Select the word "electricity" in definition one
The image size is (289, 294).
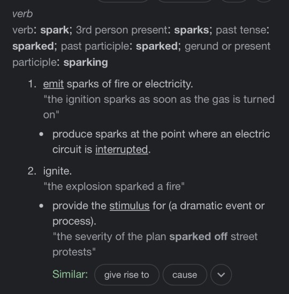click(x=168, y=84)
